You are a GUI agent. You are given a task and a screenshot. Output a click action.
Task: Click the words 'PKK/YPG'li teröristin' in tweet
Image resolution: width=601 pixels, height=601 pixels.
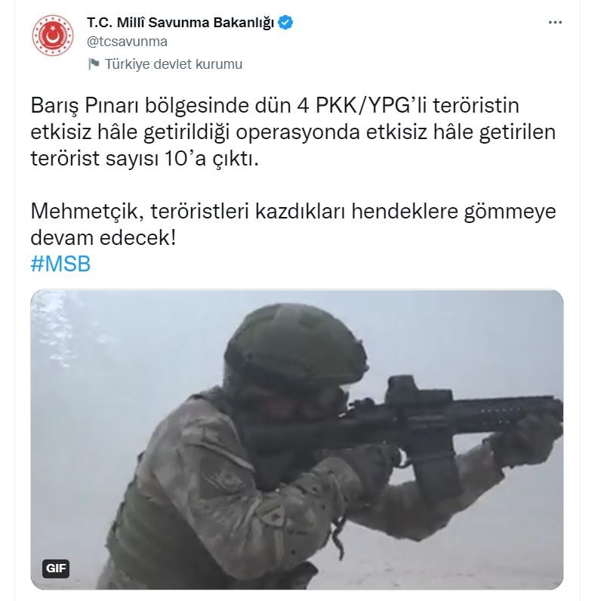418,105
